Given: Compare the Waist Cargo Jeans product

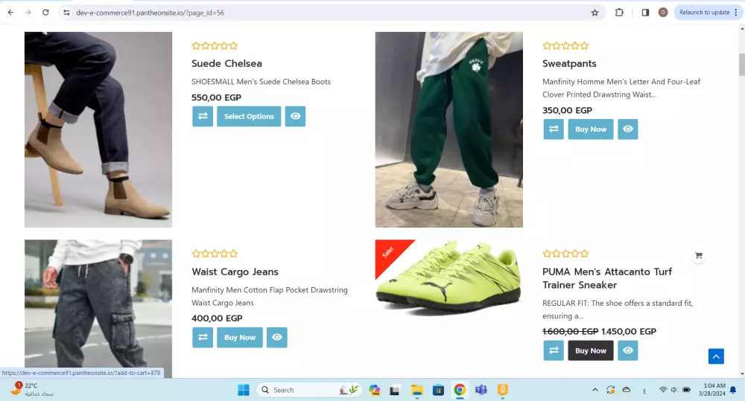Looking at the screenshot, I should [203, 338].
